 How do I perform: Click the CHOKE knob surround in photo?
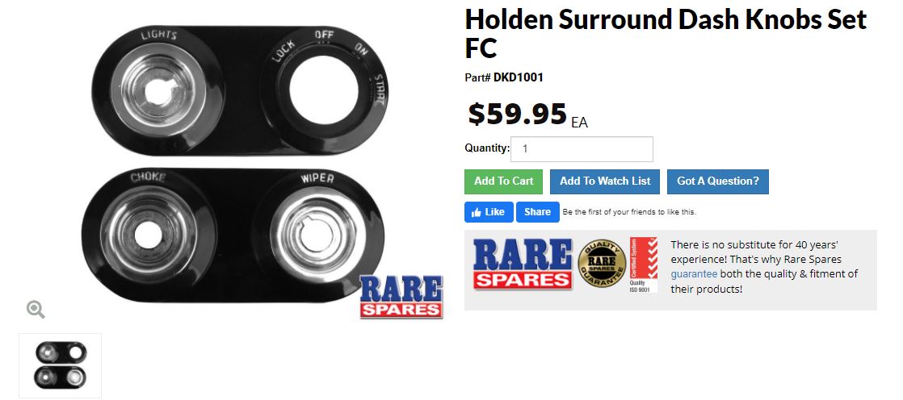[x=149, y=235]
